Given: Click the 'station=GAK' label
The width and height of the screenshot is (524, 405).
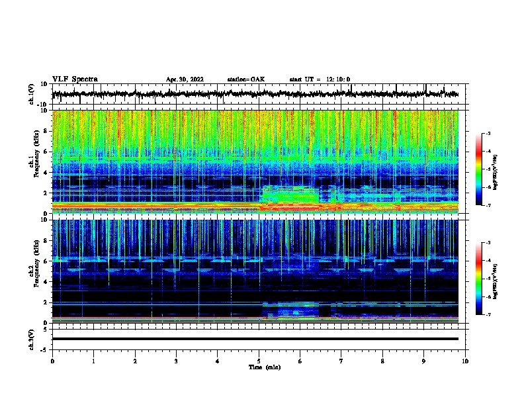Looking at the screenshot, I should pyautogui.click(x=246, y=79).
